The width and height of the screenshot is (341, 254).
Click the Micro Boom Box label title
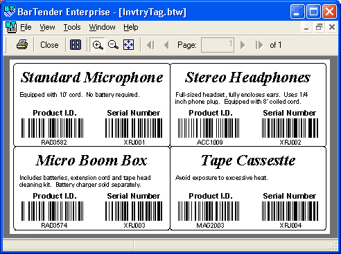pos(91,161)
